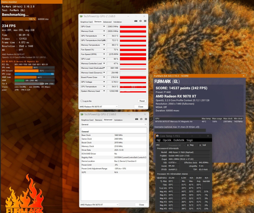Open hamburger menu in GPU-Z Advanced window
Viewport: 254px width, 213px height.
coord(146,119)
